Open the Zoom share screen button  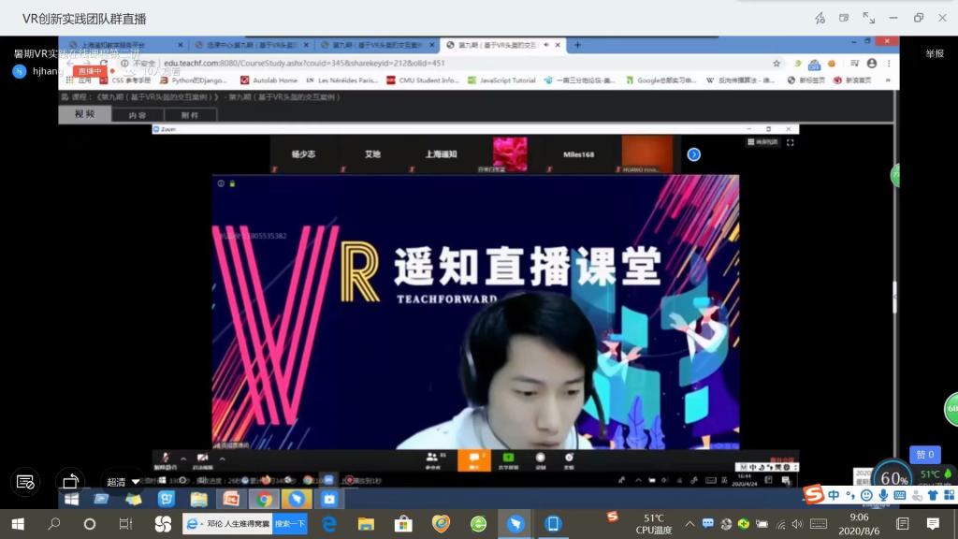[508, 460]
